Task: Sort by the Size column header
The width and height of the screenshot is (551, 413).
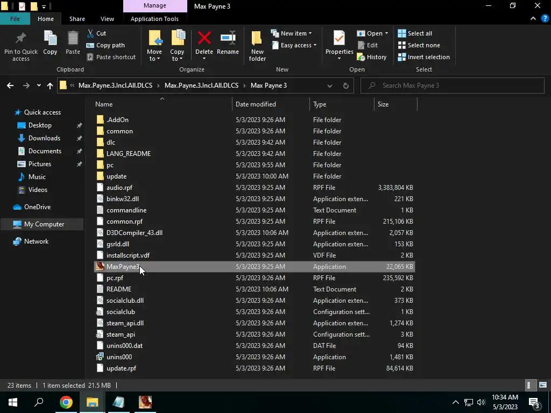Action: pos(383,104)
